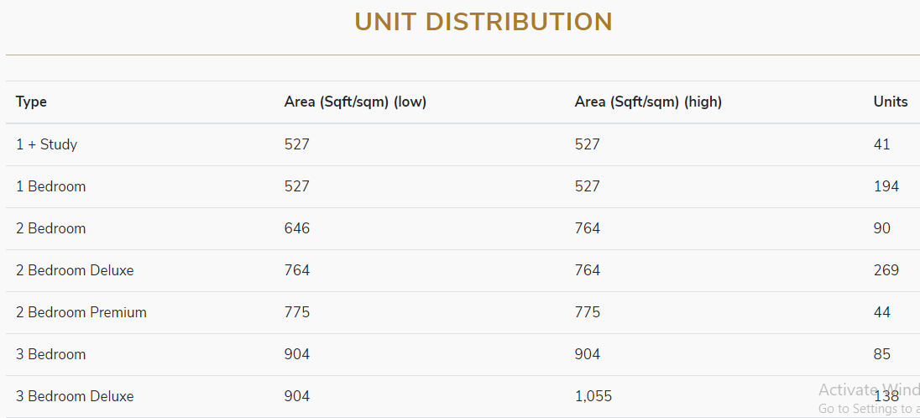Select the 1 Bedroom row label
Viewport: 920px width, 418px height.
[50, 186]
